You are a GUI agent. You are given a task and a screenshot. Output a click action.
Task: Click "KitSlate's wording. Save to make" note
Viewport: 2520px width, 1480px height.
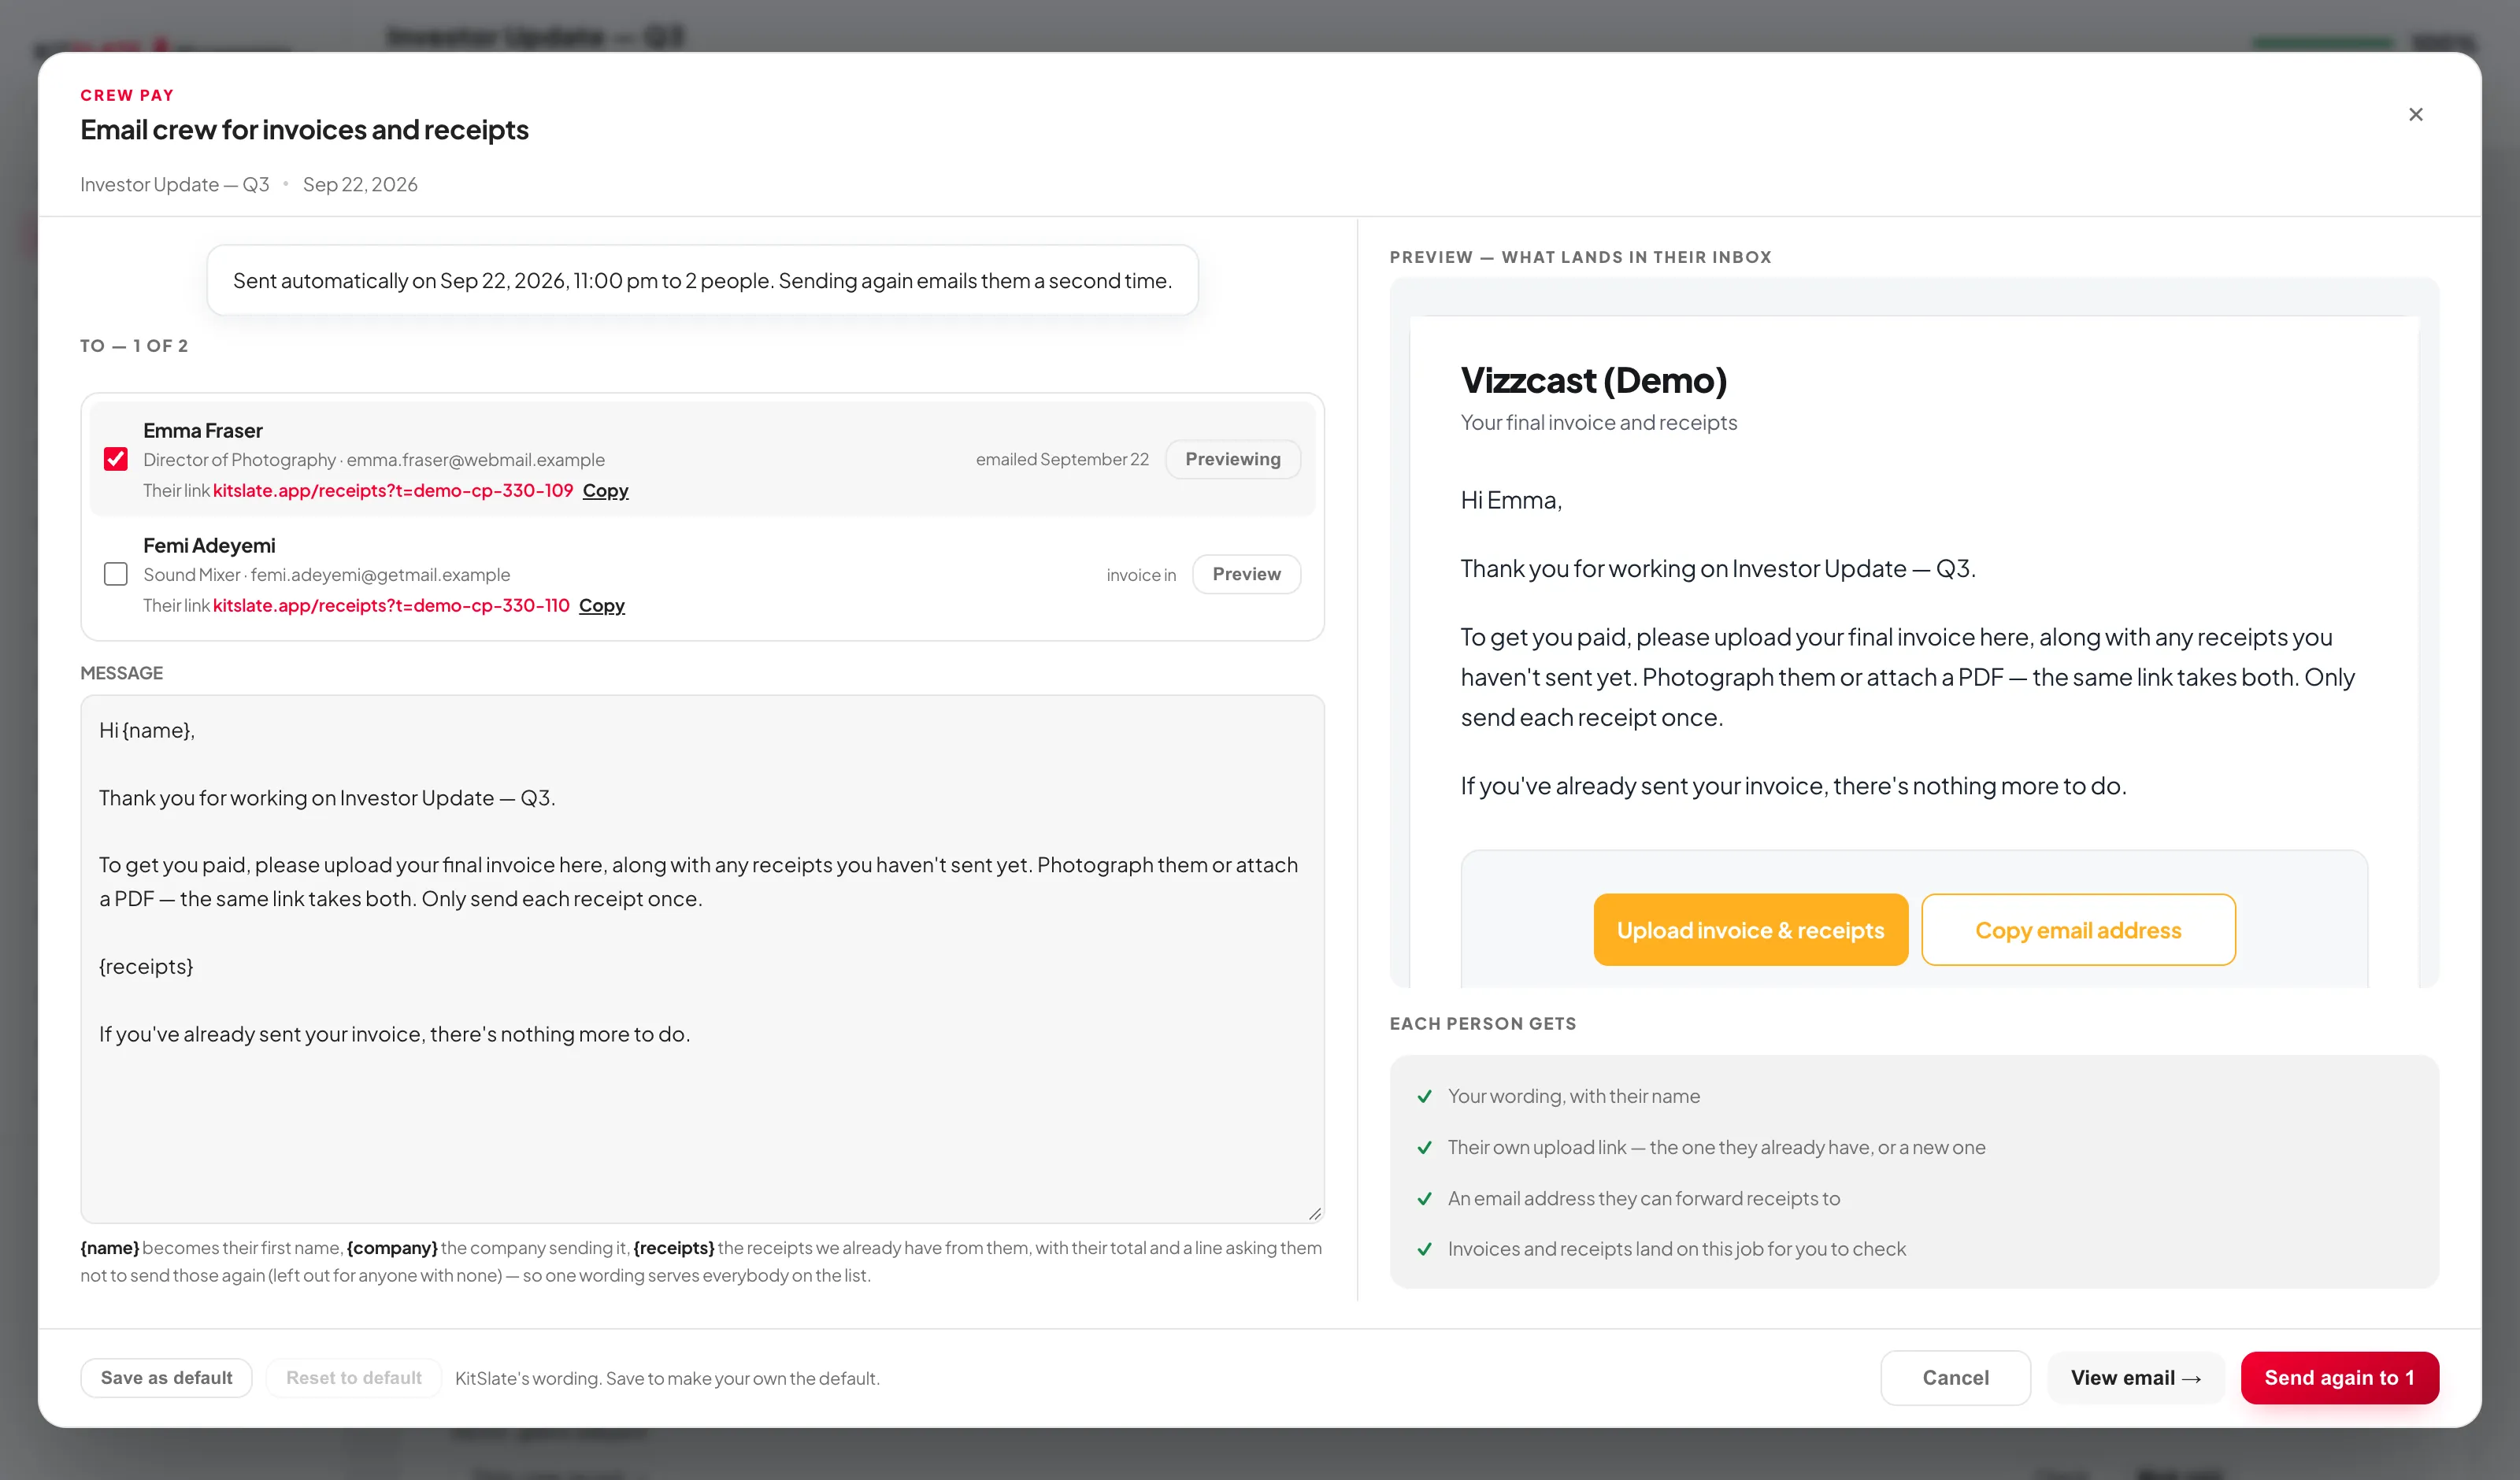pyautogui.click(x=667, y=1378)
